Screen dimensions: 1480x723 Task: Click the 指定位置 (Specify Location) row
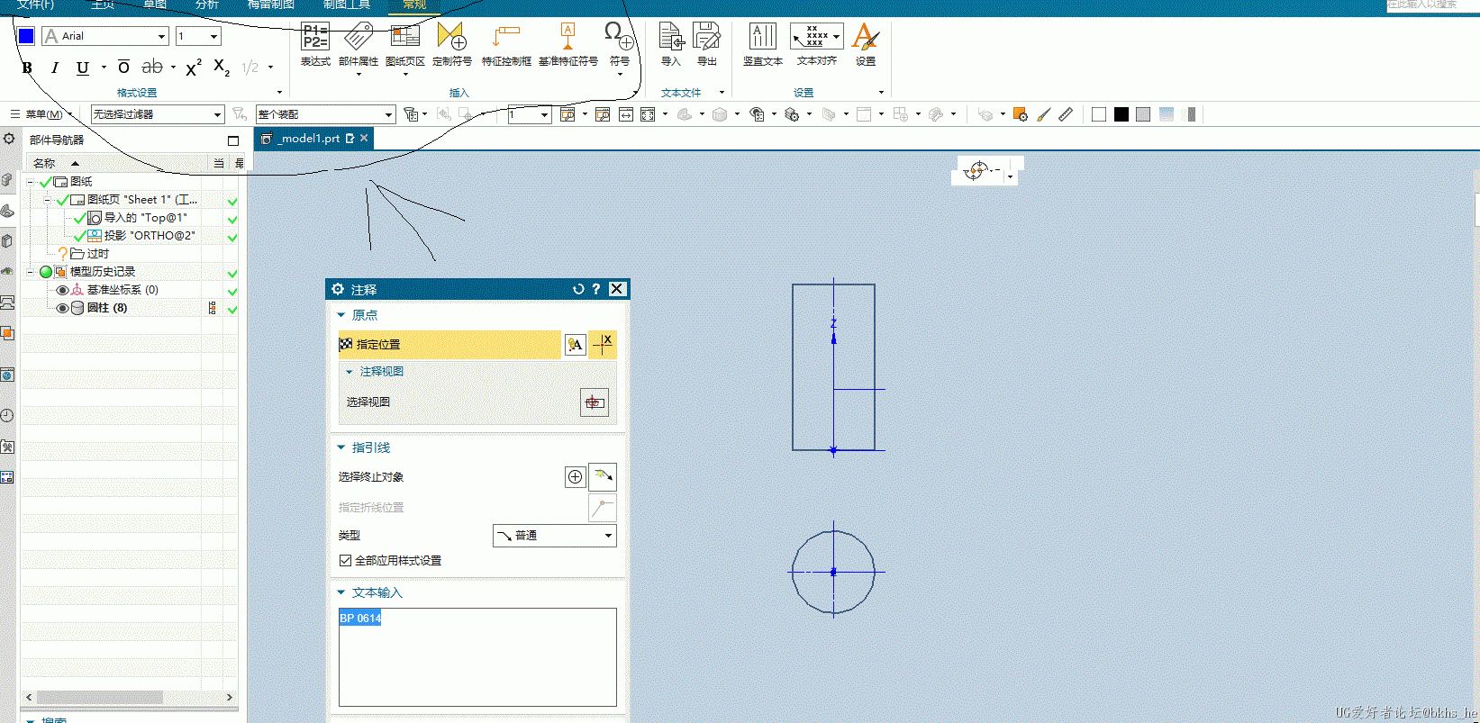(x=449, y=344)
